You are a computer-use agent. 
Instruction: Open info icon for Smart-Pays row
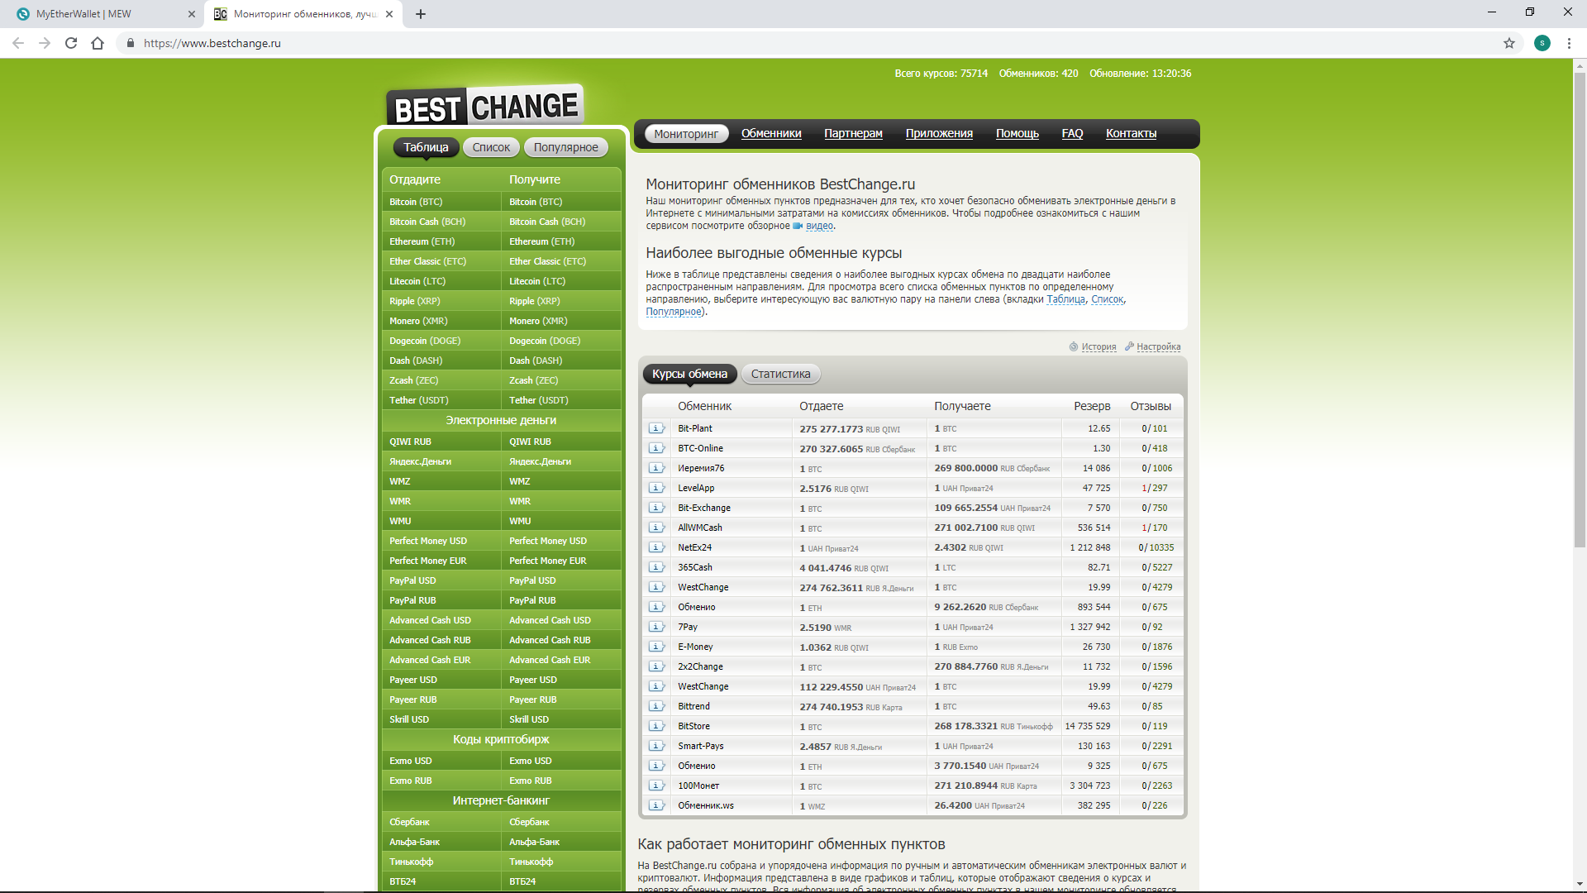657,746
